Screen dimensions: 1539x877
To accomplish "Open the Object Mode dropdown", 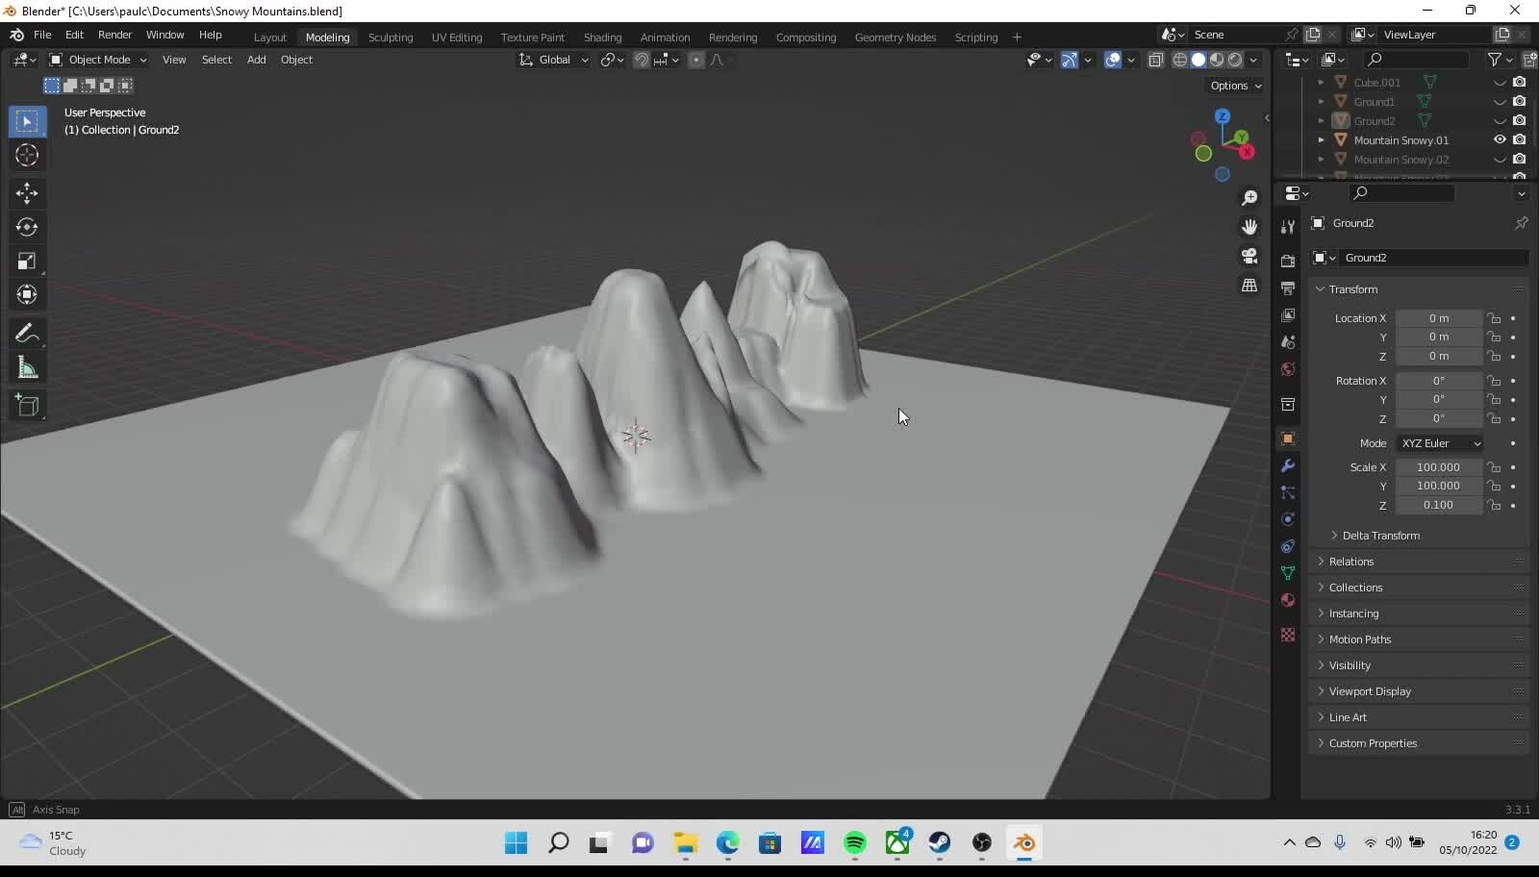I will 98,60.
